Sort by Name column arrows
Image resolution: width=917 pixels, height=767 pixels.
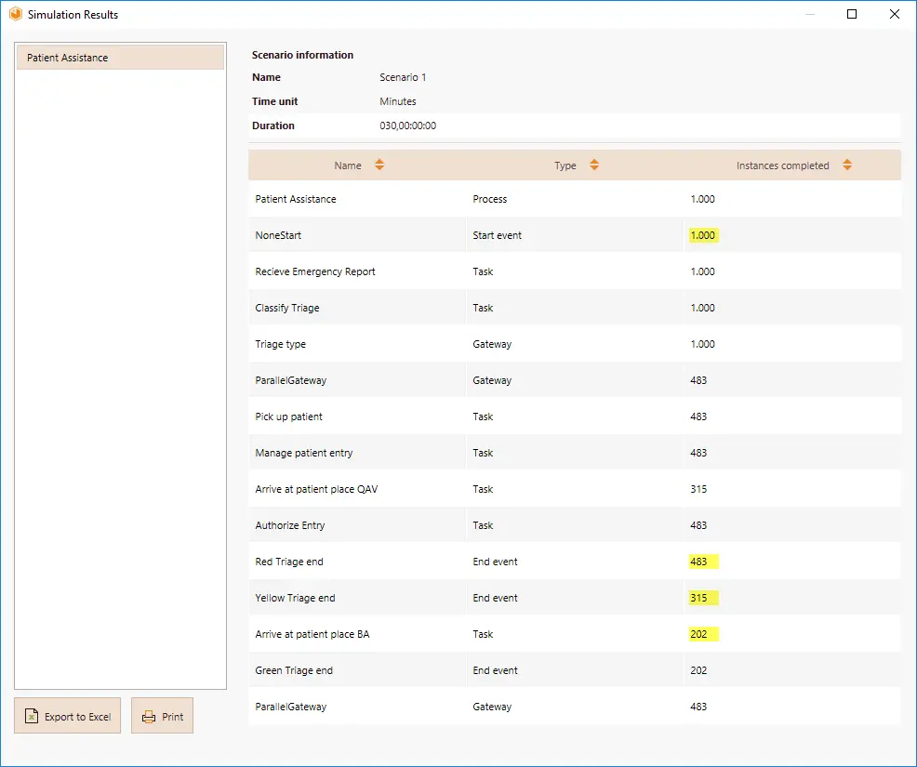click(379, 165)
